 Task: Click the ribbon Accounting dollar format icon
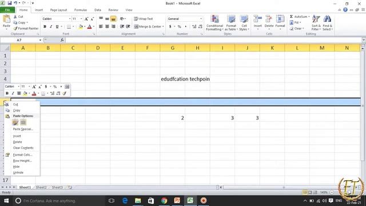pos(170,27)
